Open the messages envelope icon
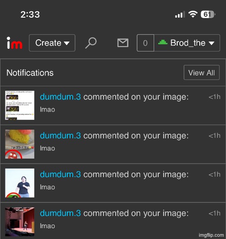This screenshot has height=239, width=226. point(123,43)
